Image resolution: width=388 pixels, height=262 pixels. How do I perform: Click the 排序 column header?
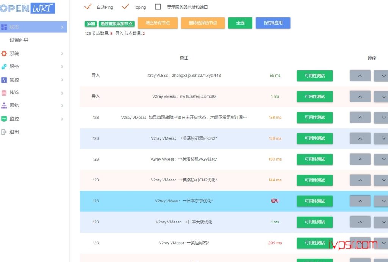tap(372, 58)
